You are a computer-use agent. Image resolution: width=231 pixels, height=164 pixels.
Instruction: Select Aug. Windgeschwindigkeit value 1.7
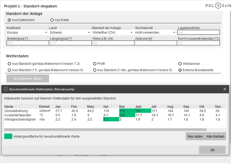(170, 119)
